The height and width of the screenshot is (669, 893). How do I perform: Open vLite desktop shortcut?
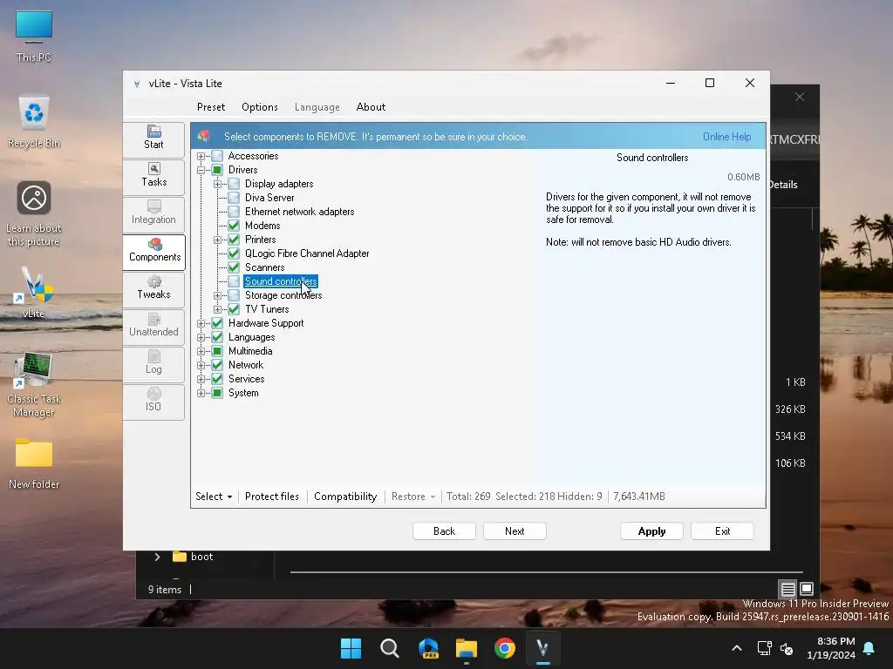click(x=34, y=293)
